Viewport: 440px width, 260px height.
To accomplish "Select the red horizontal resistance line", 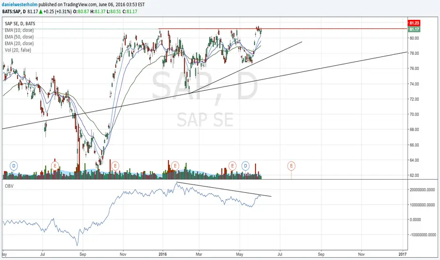I will (283, 29).
